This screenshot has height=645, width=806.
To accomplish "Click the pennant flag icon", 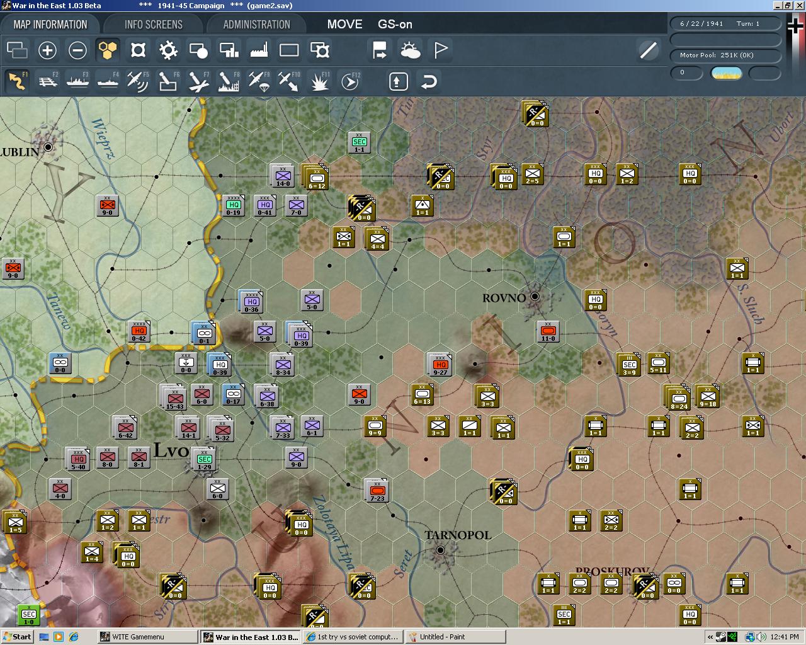I will 440,50.
